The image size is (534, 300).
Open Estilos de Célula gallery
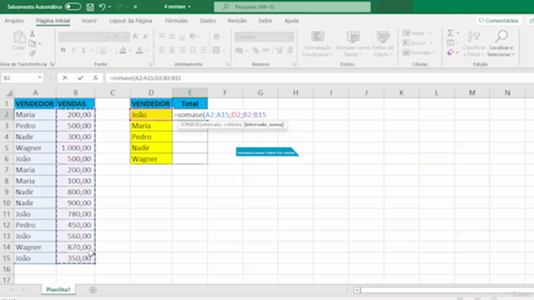pyautogui.click(x=383, y=44)
